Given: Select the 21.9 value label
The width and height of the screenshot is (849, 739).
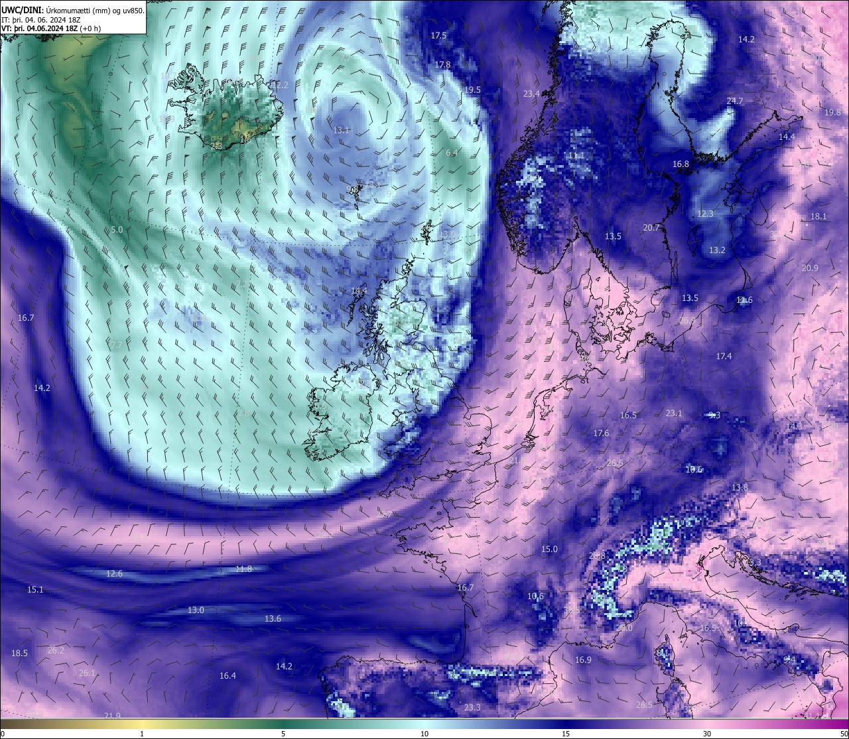Looking at the screenshot, I should [112, 716].
